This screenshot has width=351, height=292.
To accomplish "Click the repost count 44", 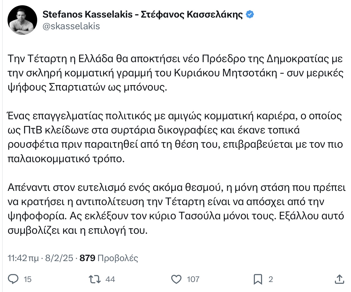I will click(x=110, y=279).
